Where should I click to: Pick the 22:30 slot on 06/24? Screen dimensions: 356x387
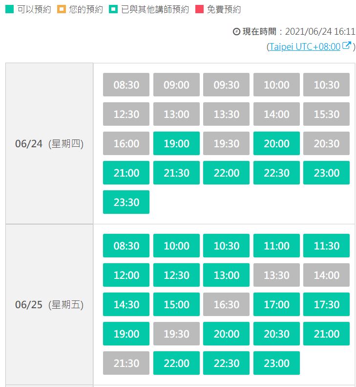tap(276, 173)
